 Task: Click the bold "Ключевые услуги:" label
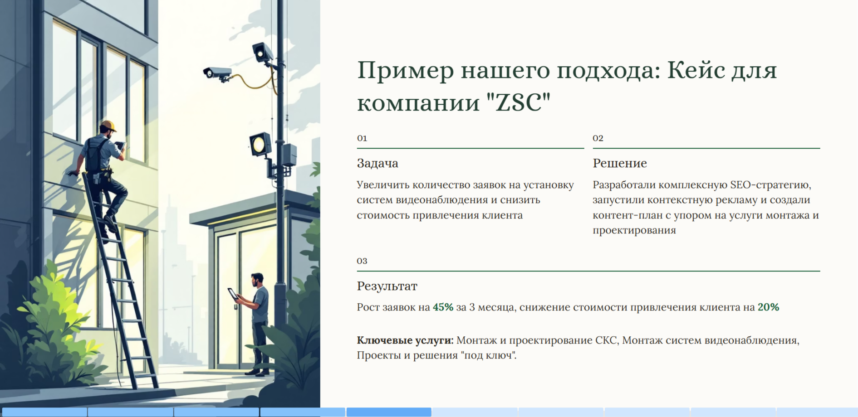(x=405, y=340)
